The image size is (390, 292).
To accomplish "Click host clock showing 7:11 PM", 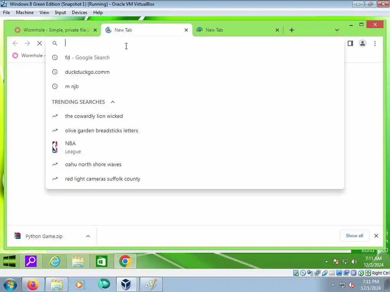I will pos(371,285).
